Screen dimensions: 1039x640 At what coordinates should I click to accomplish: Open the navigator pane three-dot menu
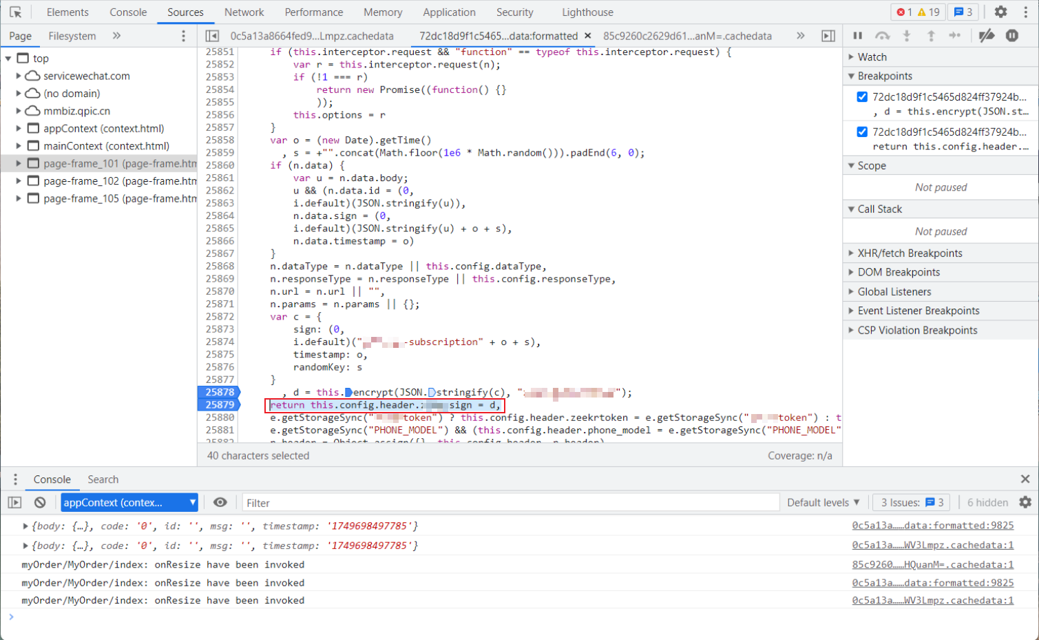tap(183, 36)
